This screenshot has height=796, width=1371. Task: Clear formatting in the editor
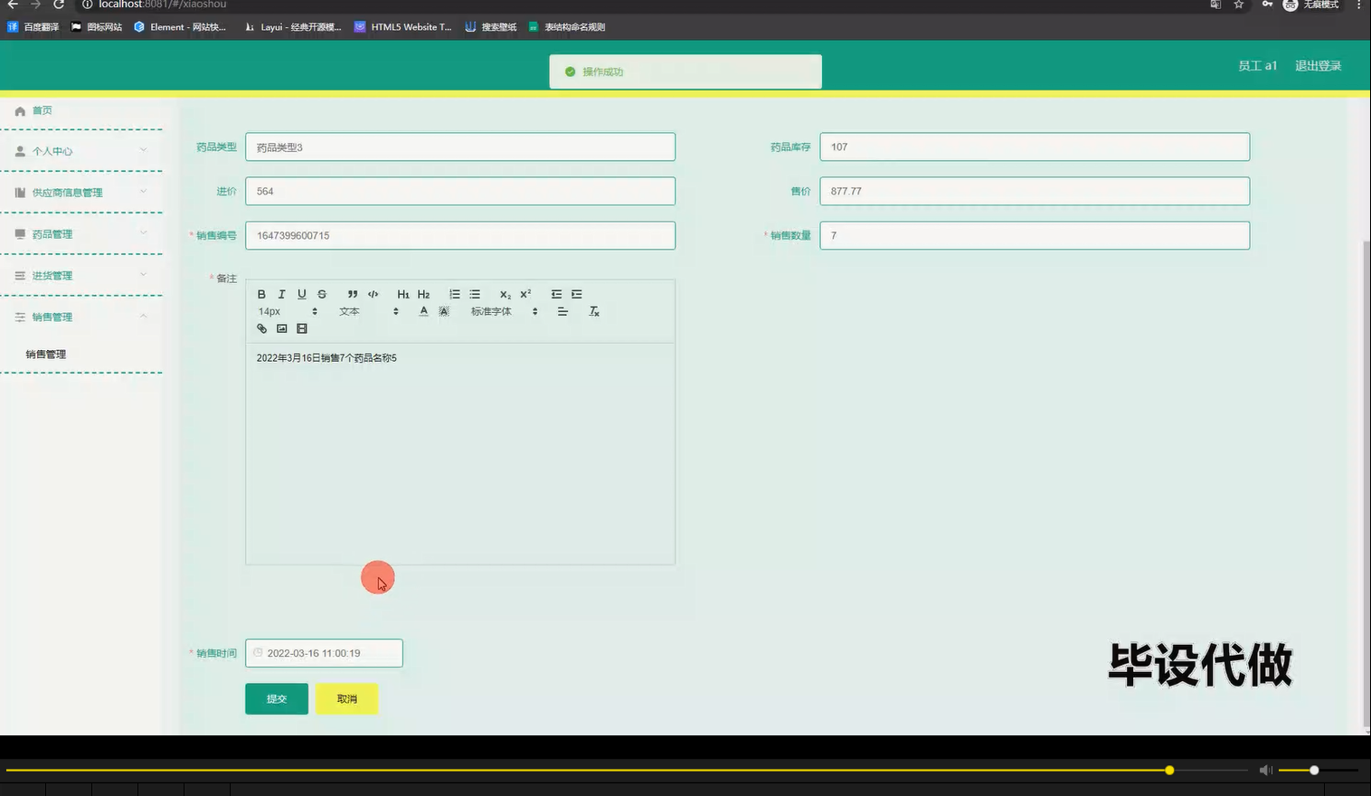[x=594, y=311]
